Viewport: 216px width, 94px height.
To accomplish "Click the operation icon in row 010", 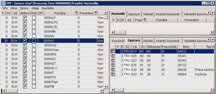I will point(113,51).
